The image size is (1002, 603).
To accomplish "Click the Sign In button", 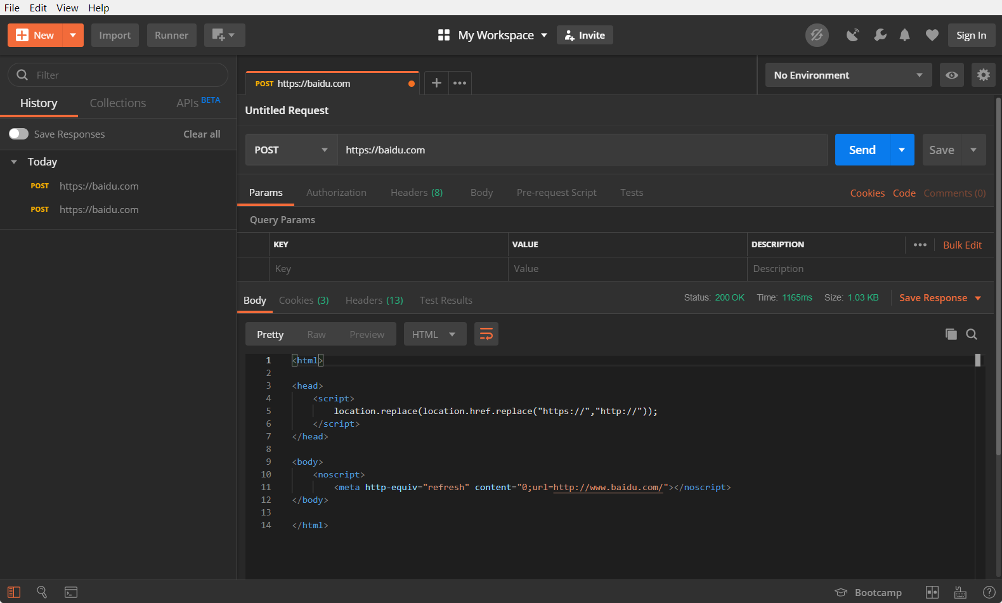I will 972,36.
